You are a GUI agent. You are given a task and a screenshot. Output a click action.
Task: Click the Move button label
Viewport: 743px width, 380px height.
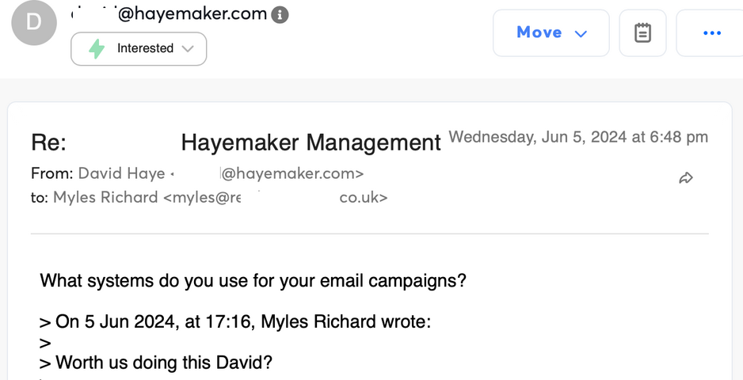pos(539,32)
